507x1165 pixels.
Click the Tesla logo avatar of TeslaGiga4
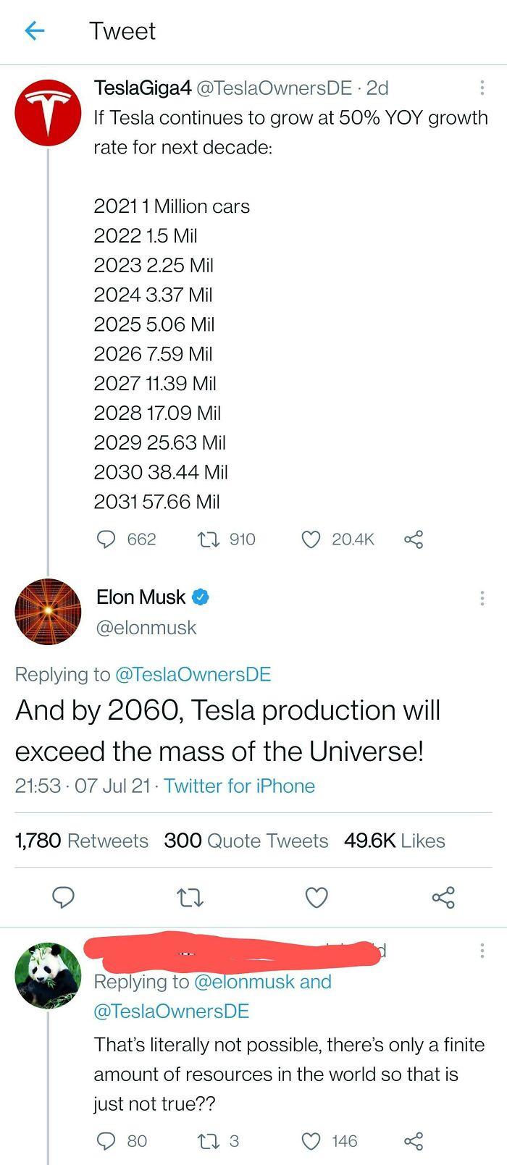48,112
